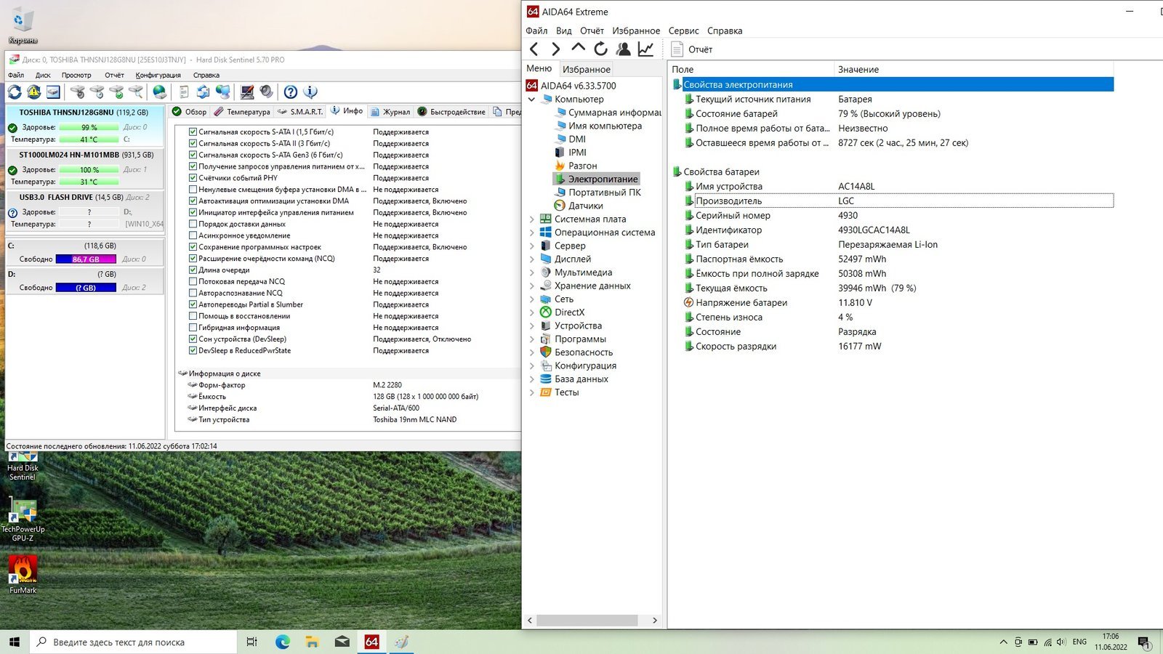Click the monitor with pen icon in toolbar
The width and height of the screenshot is (1163, 654).
click(247, 92)
